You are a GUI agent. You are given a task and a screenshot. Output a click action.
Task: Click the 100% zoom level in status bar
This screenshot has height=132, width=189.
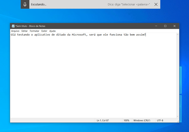126,120
